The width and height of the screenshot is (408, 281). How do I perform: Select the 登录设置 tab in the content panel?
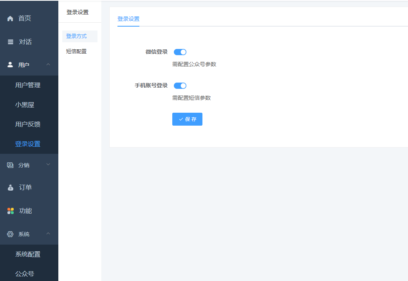pos(128,19)
